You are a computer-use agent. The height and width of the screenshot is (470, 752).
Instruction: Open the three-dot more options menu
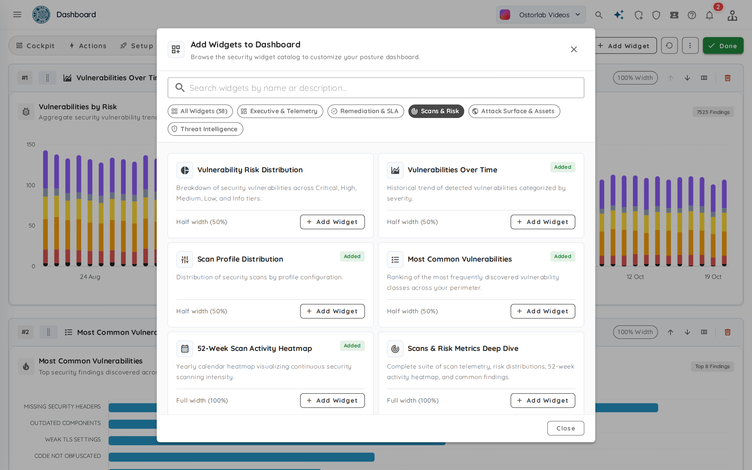(690, 45)
